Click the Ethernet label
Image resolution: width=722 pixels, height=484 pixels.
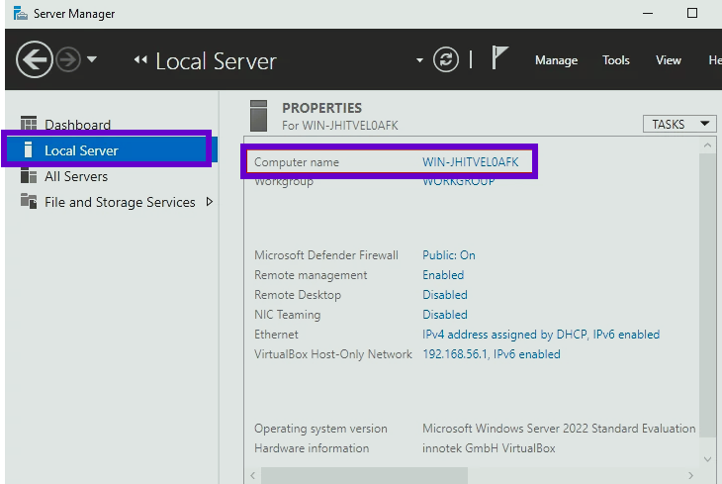point(276,335)
